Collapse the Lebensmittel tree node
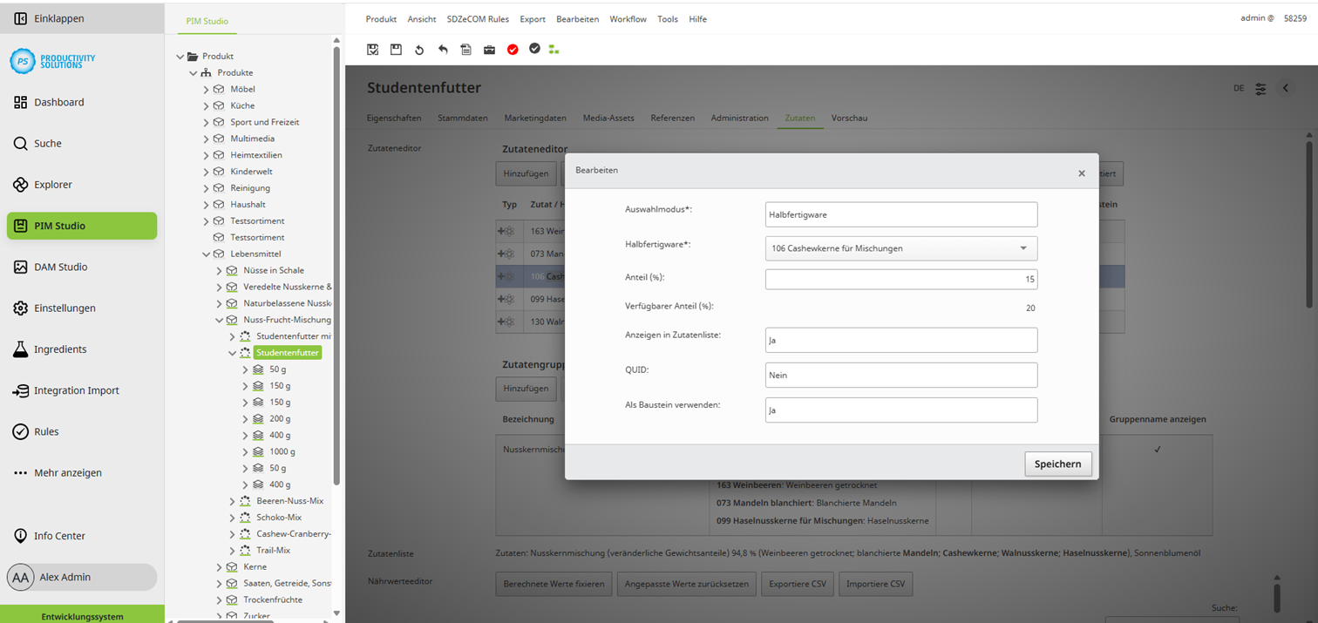 pyautogui.click(x=204, y=254)
